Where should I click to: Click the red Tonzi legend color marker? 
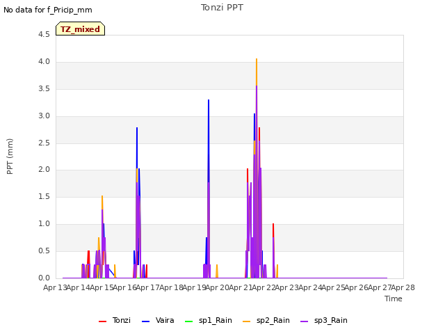pyautogui.click(x=102, y=321)
